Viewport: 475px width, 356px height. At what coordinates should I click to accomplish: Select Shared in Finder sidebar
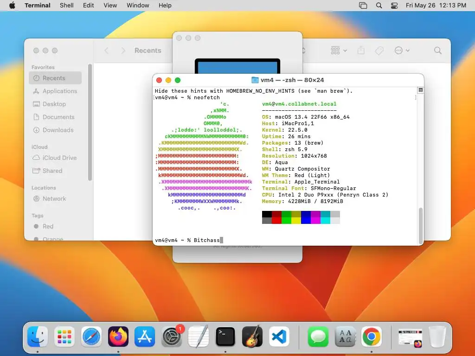click(55, 171)
